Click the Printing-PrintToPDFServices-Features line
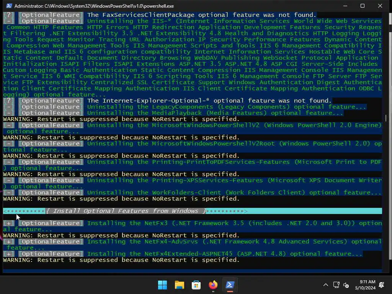Image resolution: width=392 pixels, height=294 pixels. point(193,165)
